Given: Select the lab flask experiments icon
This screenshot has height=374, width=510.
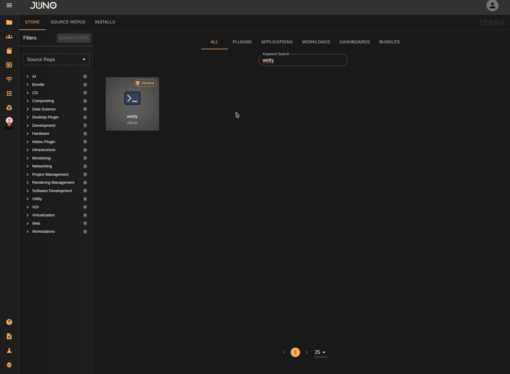Looking at the screenshot, I should pyautogui.click(x=9, y=351).
